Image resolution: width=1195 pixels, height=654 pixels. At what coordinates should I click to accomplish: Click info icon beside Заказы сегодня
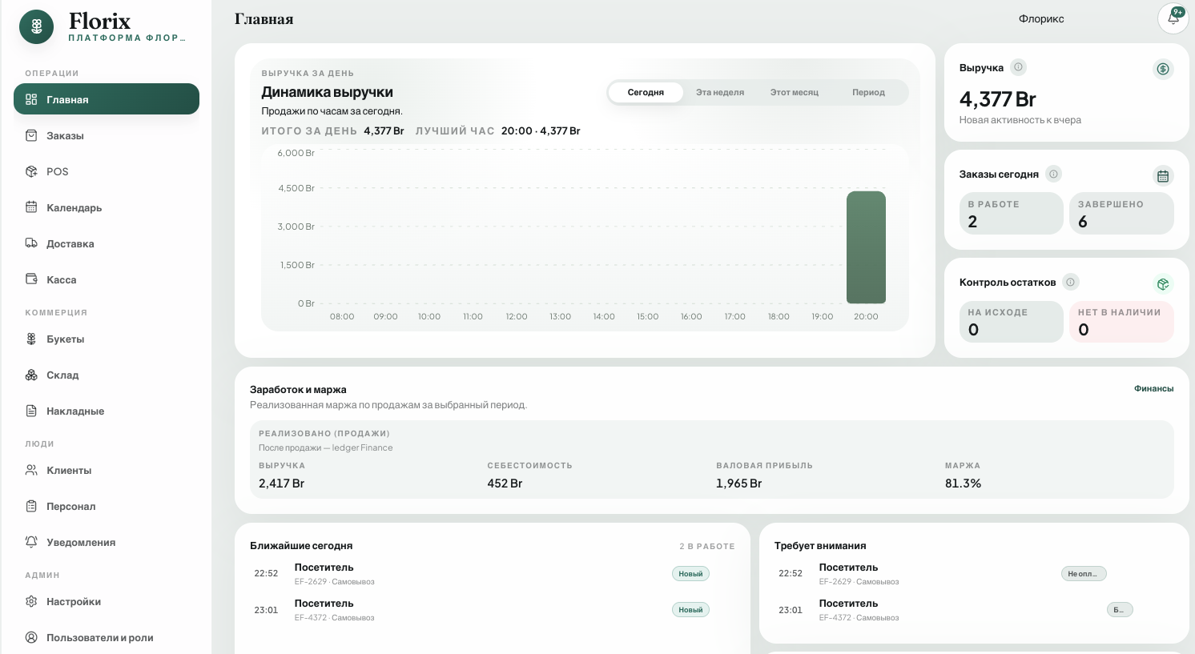click(x=1053, y=174)
